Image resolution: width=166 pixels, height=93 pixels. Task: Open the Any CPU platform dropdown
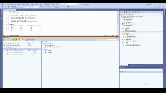(x=34, y=7)
